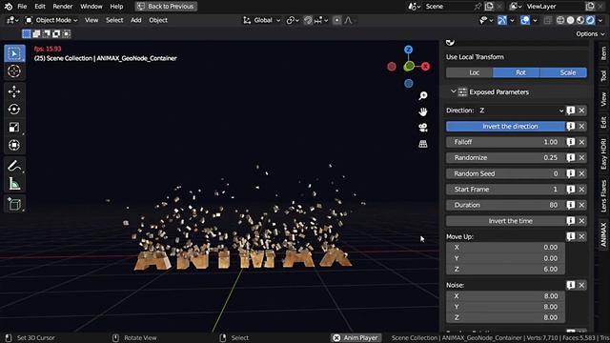Toggle proportional editing
Image resolution: width=610 pixels, height=343 pixels.
[336, 20]
